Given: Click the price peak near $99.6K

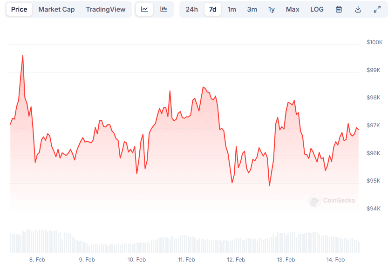Looking at the screenshot, I should click(x=23, y=56).
